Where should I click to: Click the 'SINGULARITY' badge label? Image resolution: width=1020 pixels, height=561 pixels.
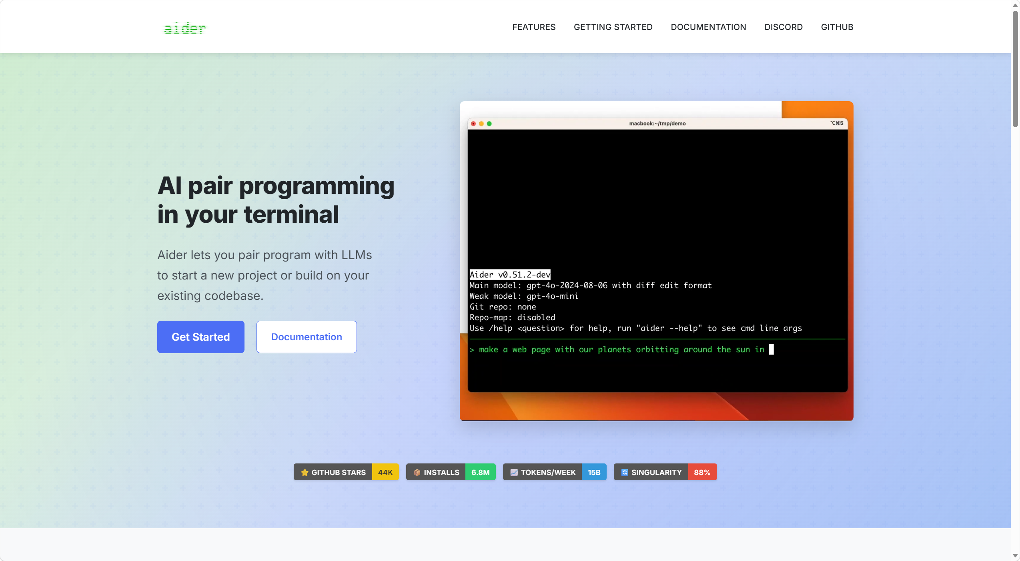pyautogui.click(x=657, y=472)
